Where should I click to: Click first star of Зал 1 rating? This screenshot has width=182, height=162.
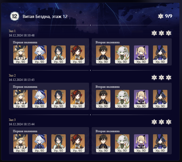(x=154, y=33)
